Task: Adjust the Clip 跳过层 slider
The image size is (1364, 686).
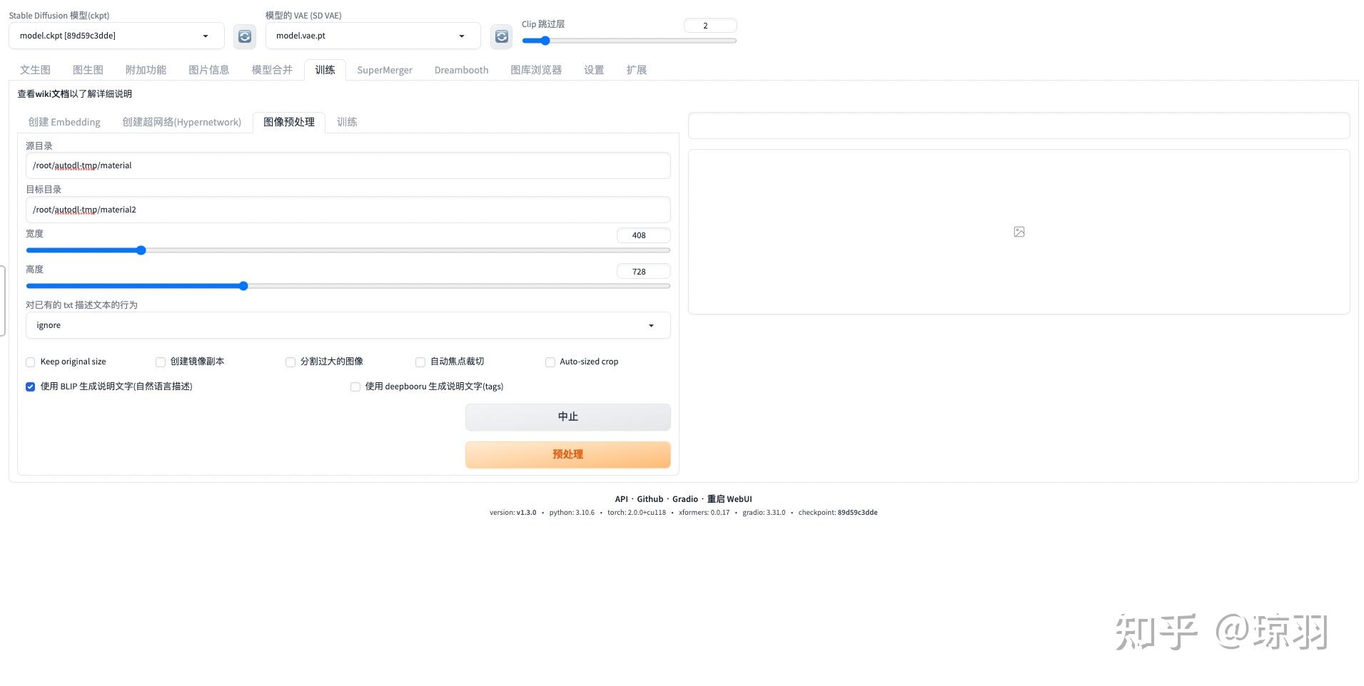Action: pyautogui.click(x=629, y=41)
